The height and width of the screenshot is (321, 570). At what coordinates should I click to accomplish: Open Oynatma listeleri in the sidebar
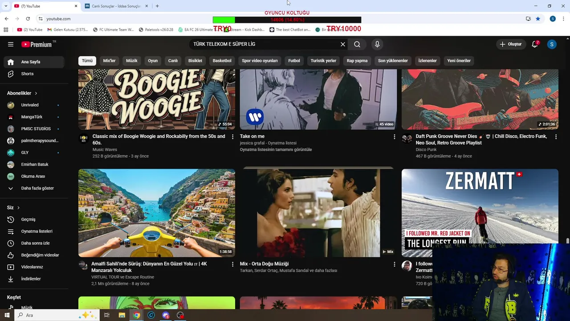[34, 231]
